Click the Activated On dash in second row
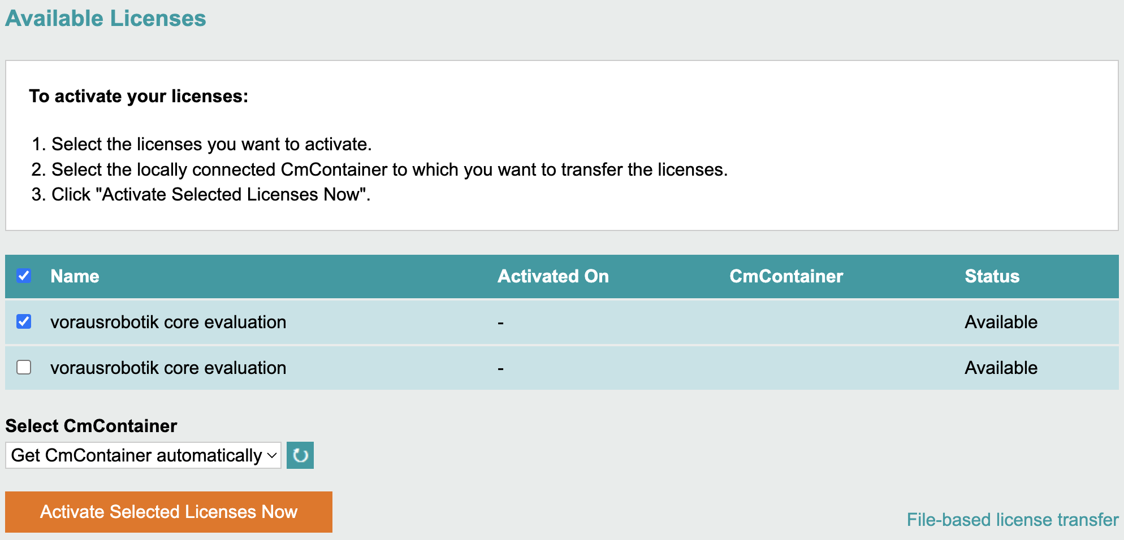The height and width of the screenshot is (540, 1124). tap(500, 369)
